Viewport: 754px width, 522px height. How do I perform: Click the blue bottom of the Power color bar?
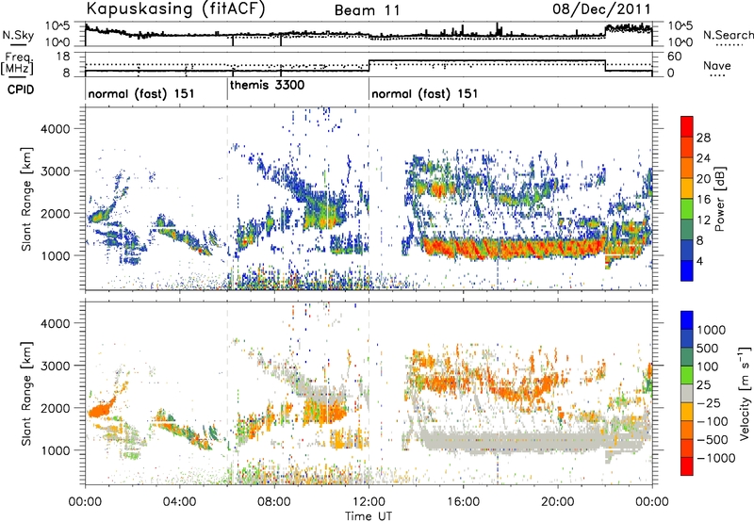pos(687,271)
